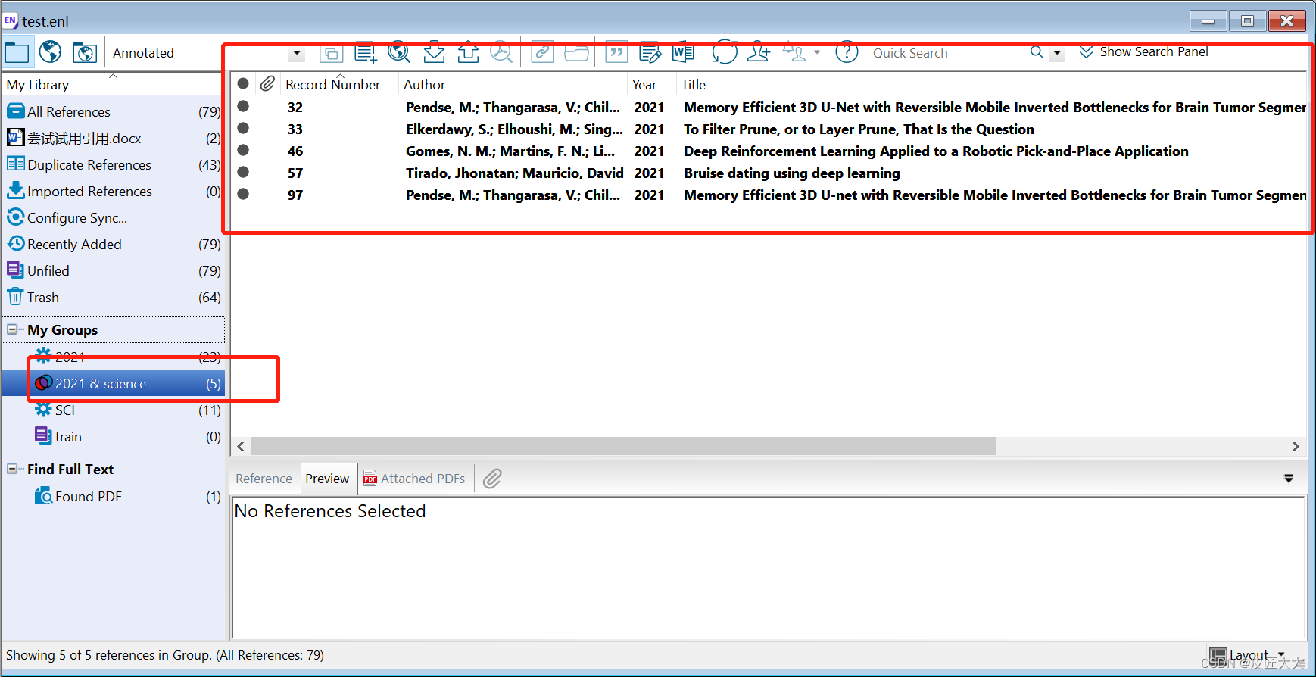
Task: Open the Layout dropdown menu
Action: tap(1248, 655)
